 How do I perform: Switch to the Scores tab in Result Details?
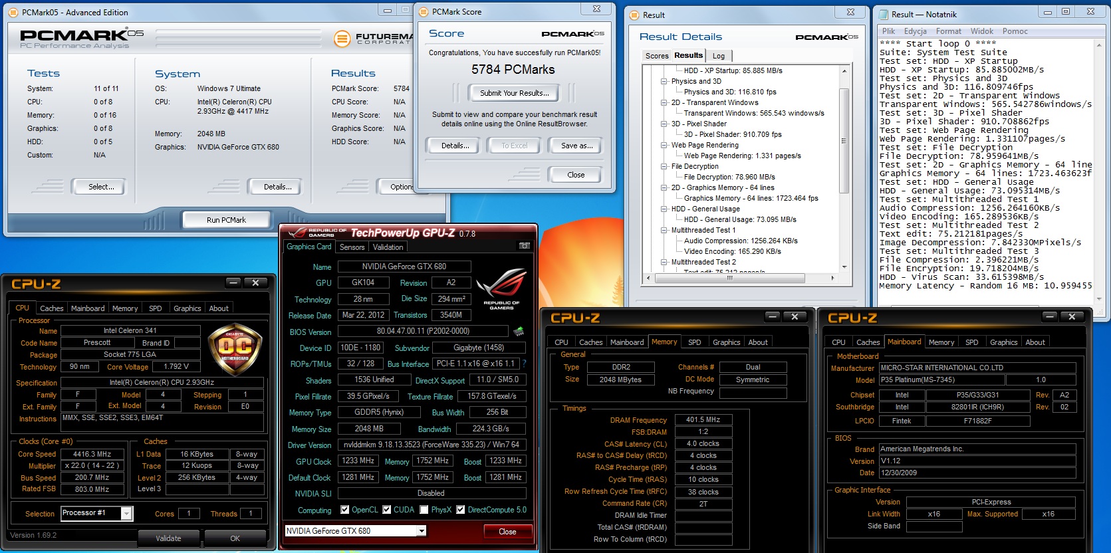tap(656, 56)
